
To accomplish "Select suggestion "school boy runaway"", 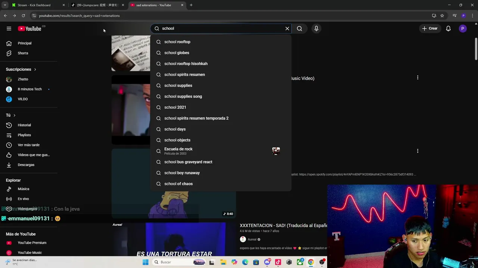I will (x=221, y=173).
